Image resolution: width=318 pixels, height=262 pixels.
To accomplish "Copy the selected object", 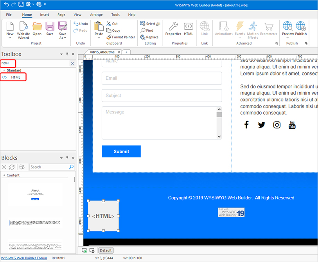I will (x=113, y=31).
